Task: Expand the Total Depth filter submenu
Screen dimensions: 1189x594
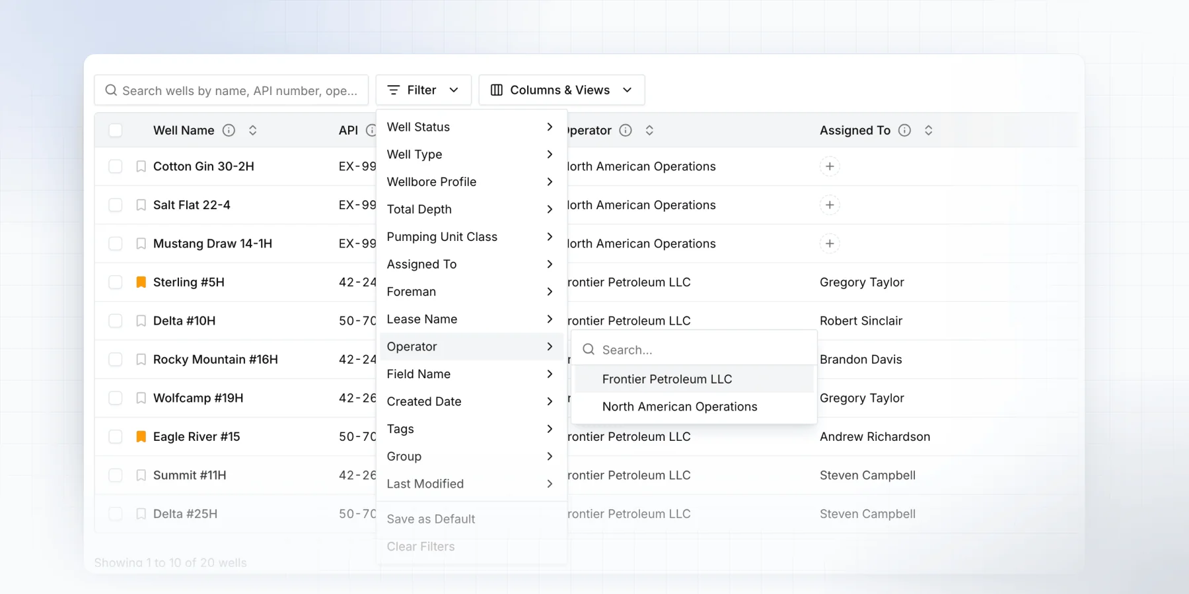Action: pyautogui.click(x=471, y=209)
